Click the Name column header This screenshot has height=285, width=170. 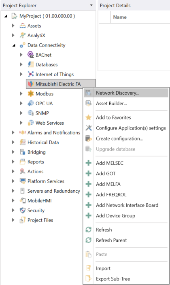[x=120, y=17]
